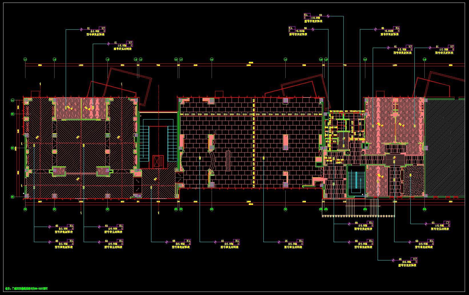Select the top-right WF 01 tag box
Image resolution: width=469 pixels, height=295 pixels.
[451, 47]
